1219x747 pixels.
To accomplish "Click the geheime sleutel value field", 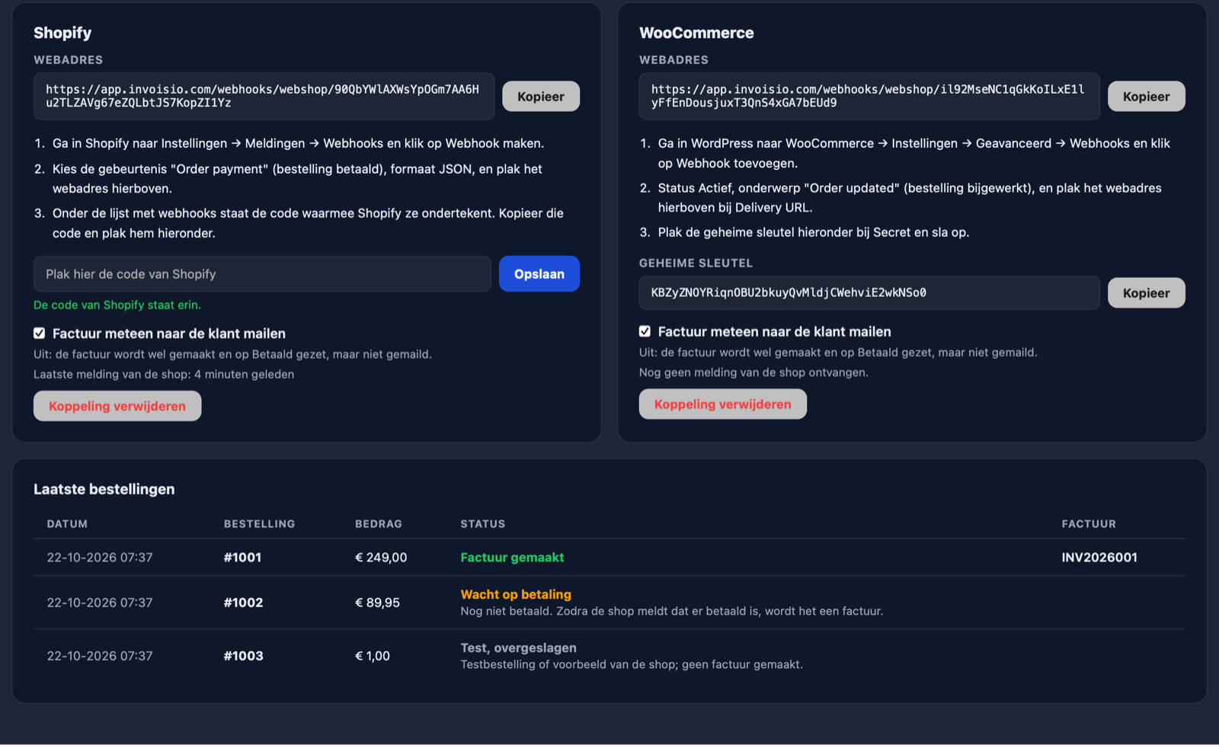I will [x=869, y=292].
